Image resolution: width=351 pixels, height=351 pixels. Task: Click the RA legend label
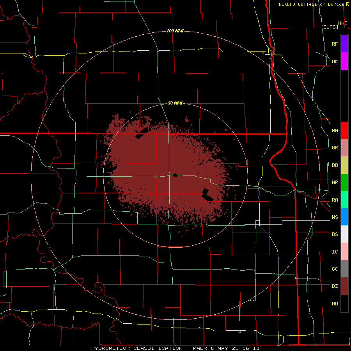pos(335,200)
